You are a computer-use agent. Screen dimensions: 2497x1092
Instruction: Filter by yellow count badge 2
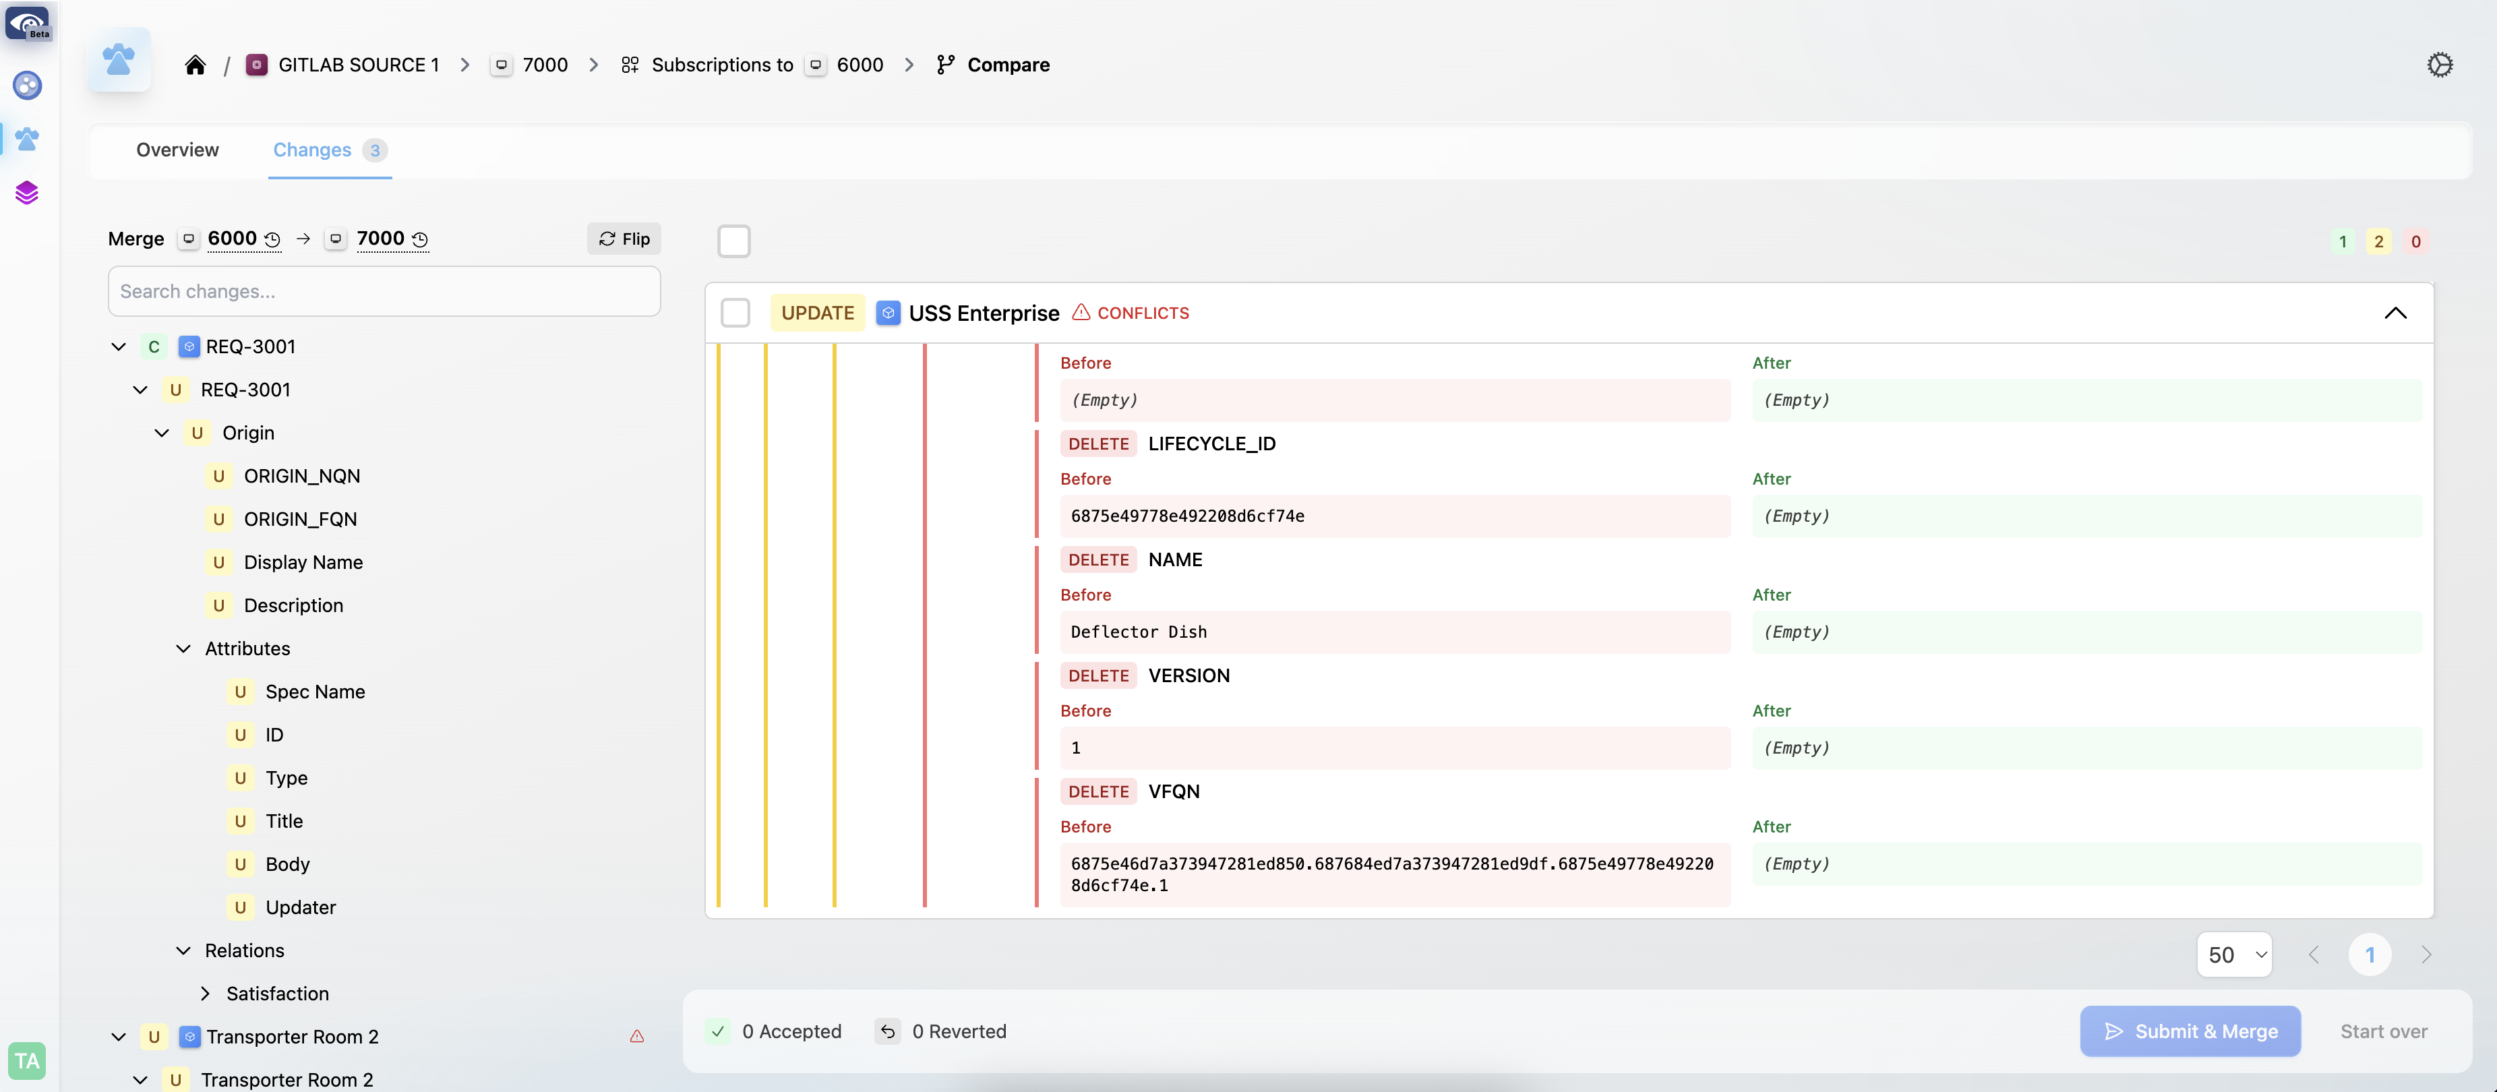pyautogui.click(x=2379, y=242)
